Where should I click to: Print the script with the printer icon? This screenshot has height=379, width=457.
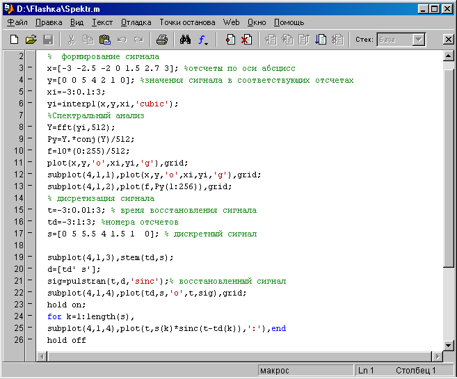tap(162, 40)
